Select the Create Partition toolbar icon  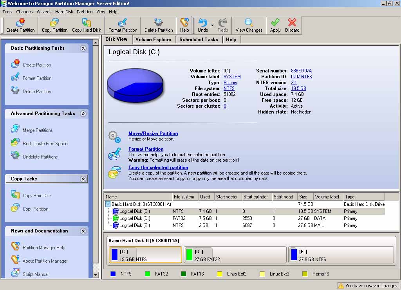point(19,25)
